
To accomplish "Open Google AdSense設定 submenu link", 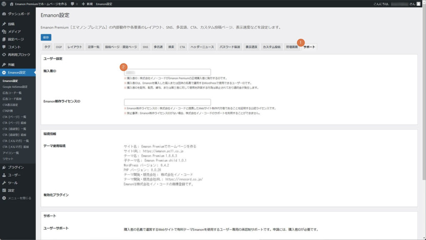I will [x=15, y=87].
